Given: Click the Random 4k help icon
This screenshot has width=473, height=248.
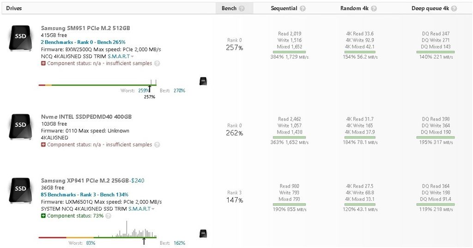Looking at the screenshot, I should [x=374, y=8].
